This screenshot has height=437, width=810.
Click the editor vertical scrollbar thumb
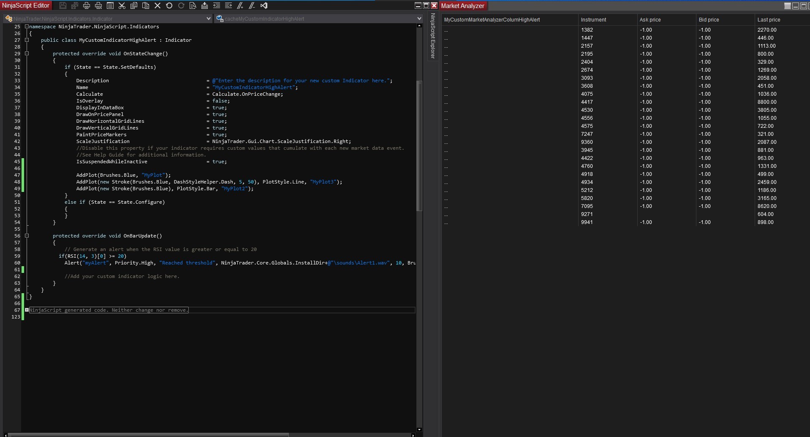coord(419,146)
